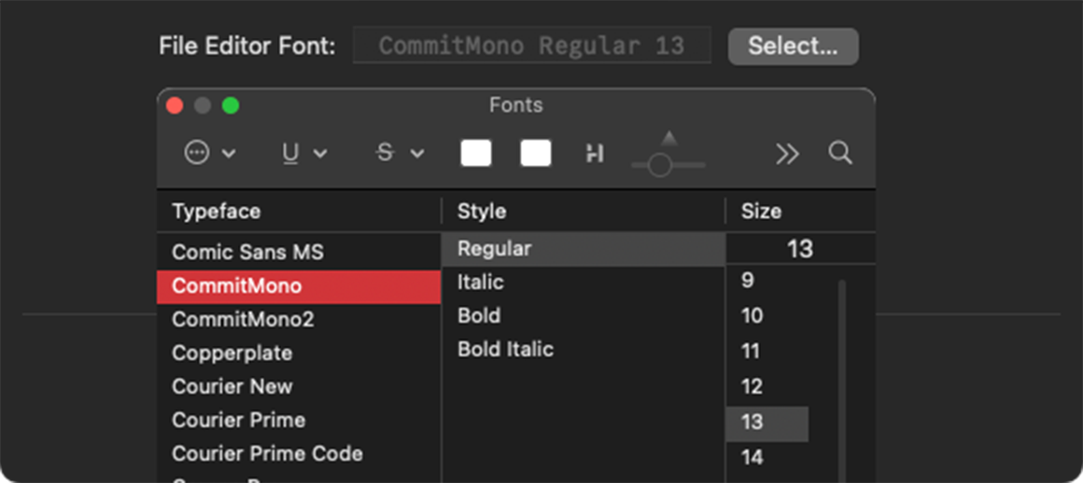Select Copperplate typeface

(x=299, y=352)
